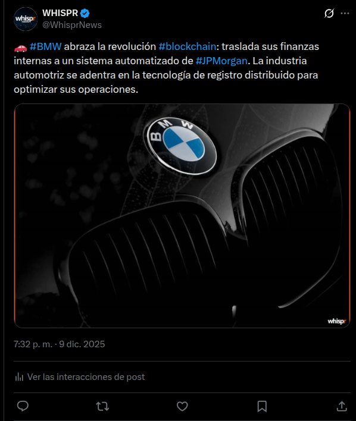The width and height of the screenshot is (356, 421).
Task: Open the share upload icon
Action: (x=342, y=406)
